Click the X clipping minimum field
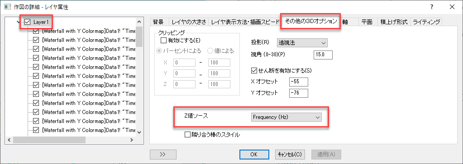This screenshot has width=463, height=164. coord(184,63)
